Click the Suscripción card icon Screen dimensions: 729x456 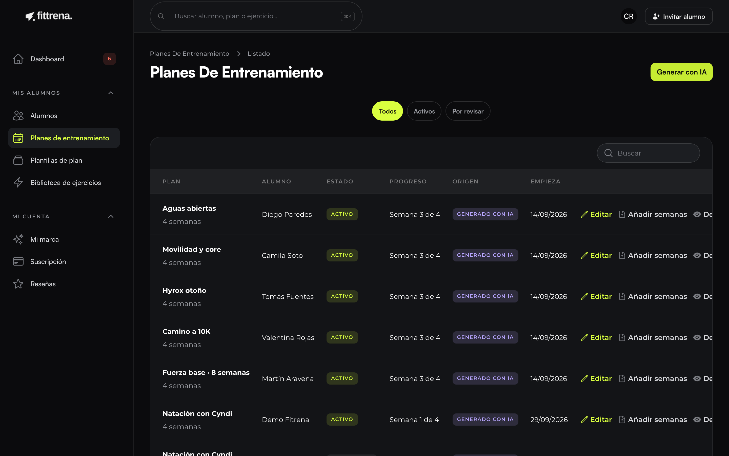coord(18,261)
